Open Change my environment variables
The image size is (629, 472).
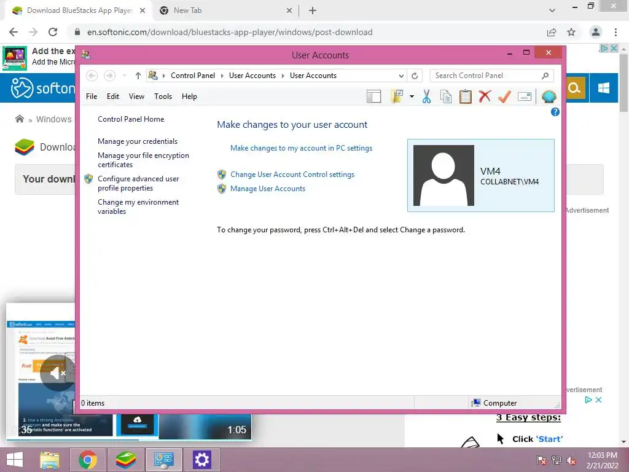(x=138, y=206)
